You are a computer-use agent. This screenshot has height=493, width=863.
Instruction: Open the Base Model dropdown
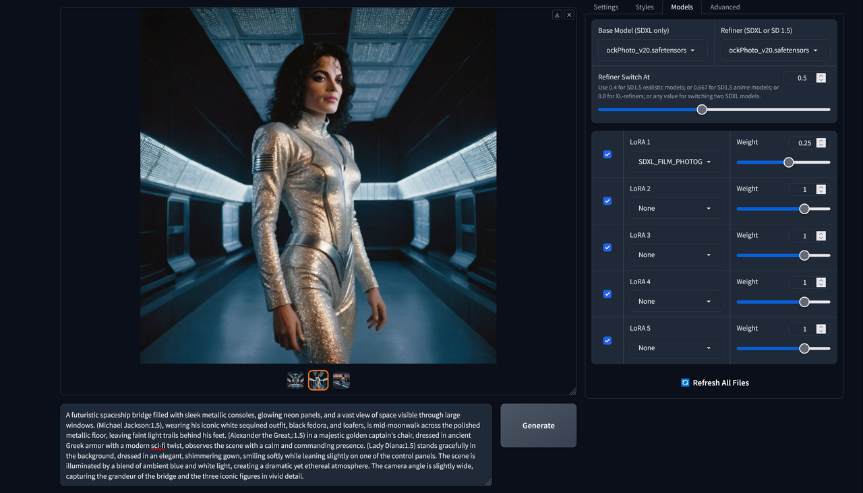pos(653,51)
